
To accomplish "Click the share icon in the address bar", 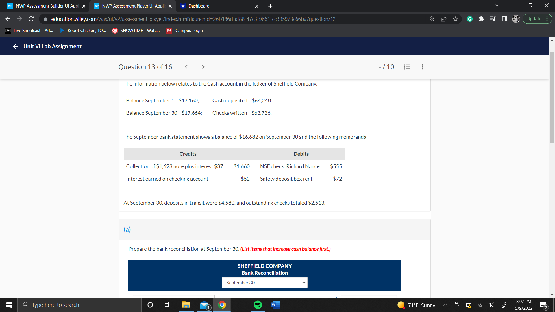I will (444, 19).
